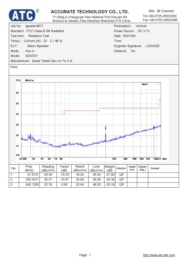This screenshot has width=188, height=267.
Task: Click the reading value 36.31
Action: pyautogui.click(x=48, y=180)
